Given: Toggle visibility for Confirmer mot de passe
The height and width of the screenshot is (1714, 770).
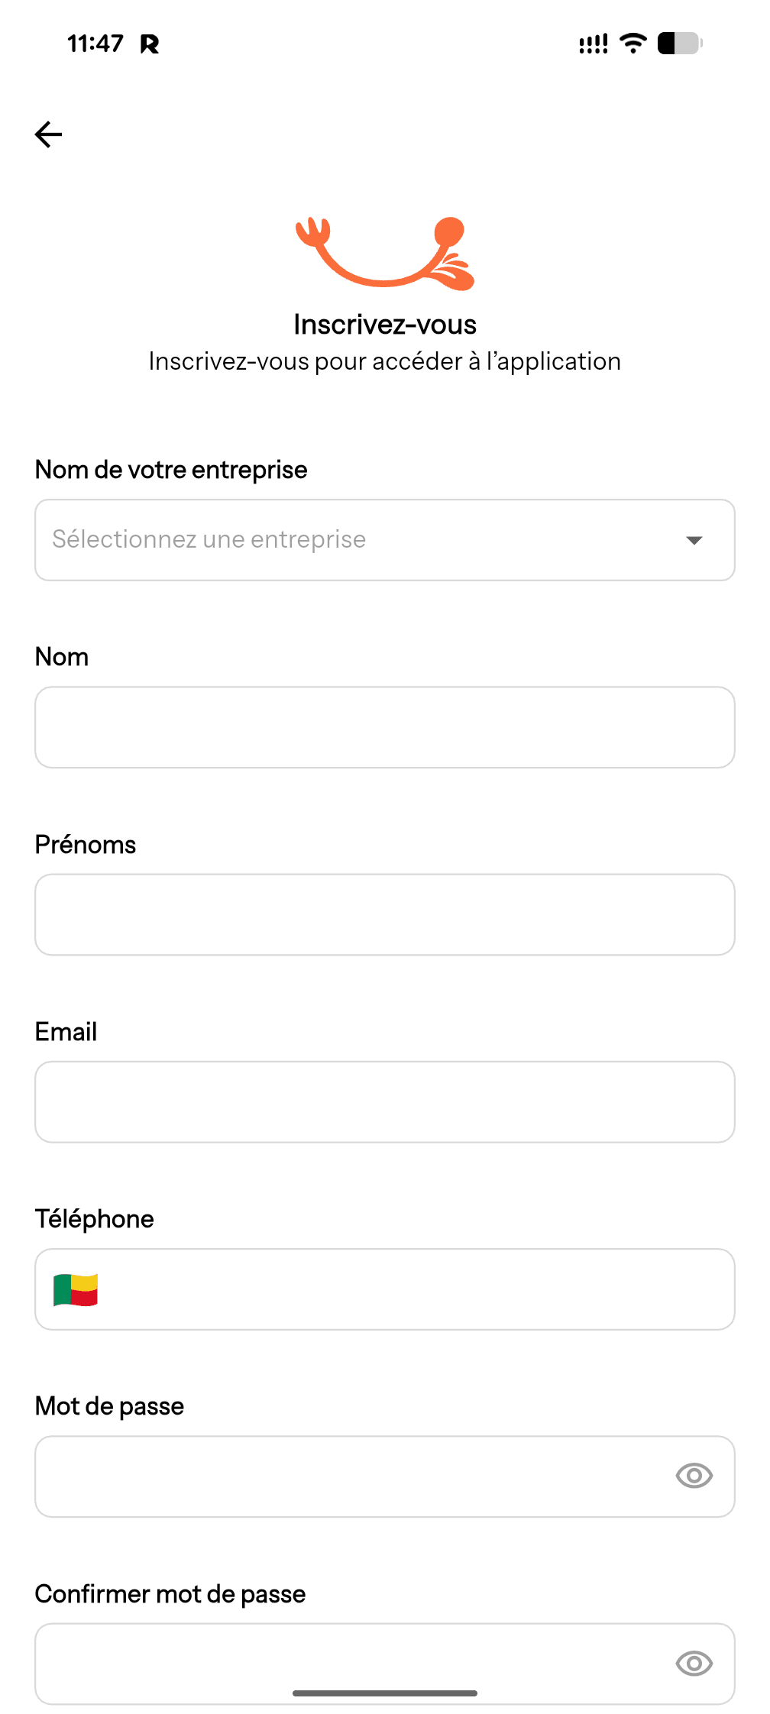Looking at the screenshot, I should click(x=694, y=1663).
